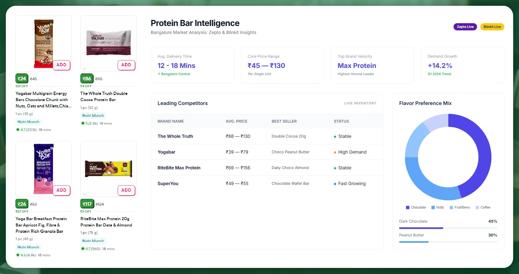Click the LIVE INVENTORY label
519x274 pixels.
(x=360, y=103)
